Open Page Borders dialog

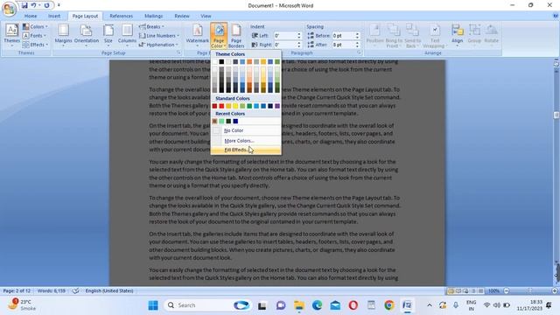point(236,36)
